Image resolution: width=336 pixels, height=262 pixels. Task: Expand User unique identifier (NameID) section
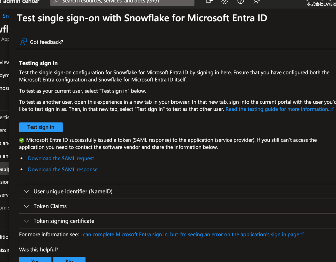(178, 191)
